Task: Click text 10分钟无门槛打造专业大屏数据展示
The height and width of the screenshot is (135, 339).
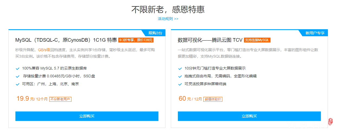Action: [215, 68]
